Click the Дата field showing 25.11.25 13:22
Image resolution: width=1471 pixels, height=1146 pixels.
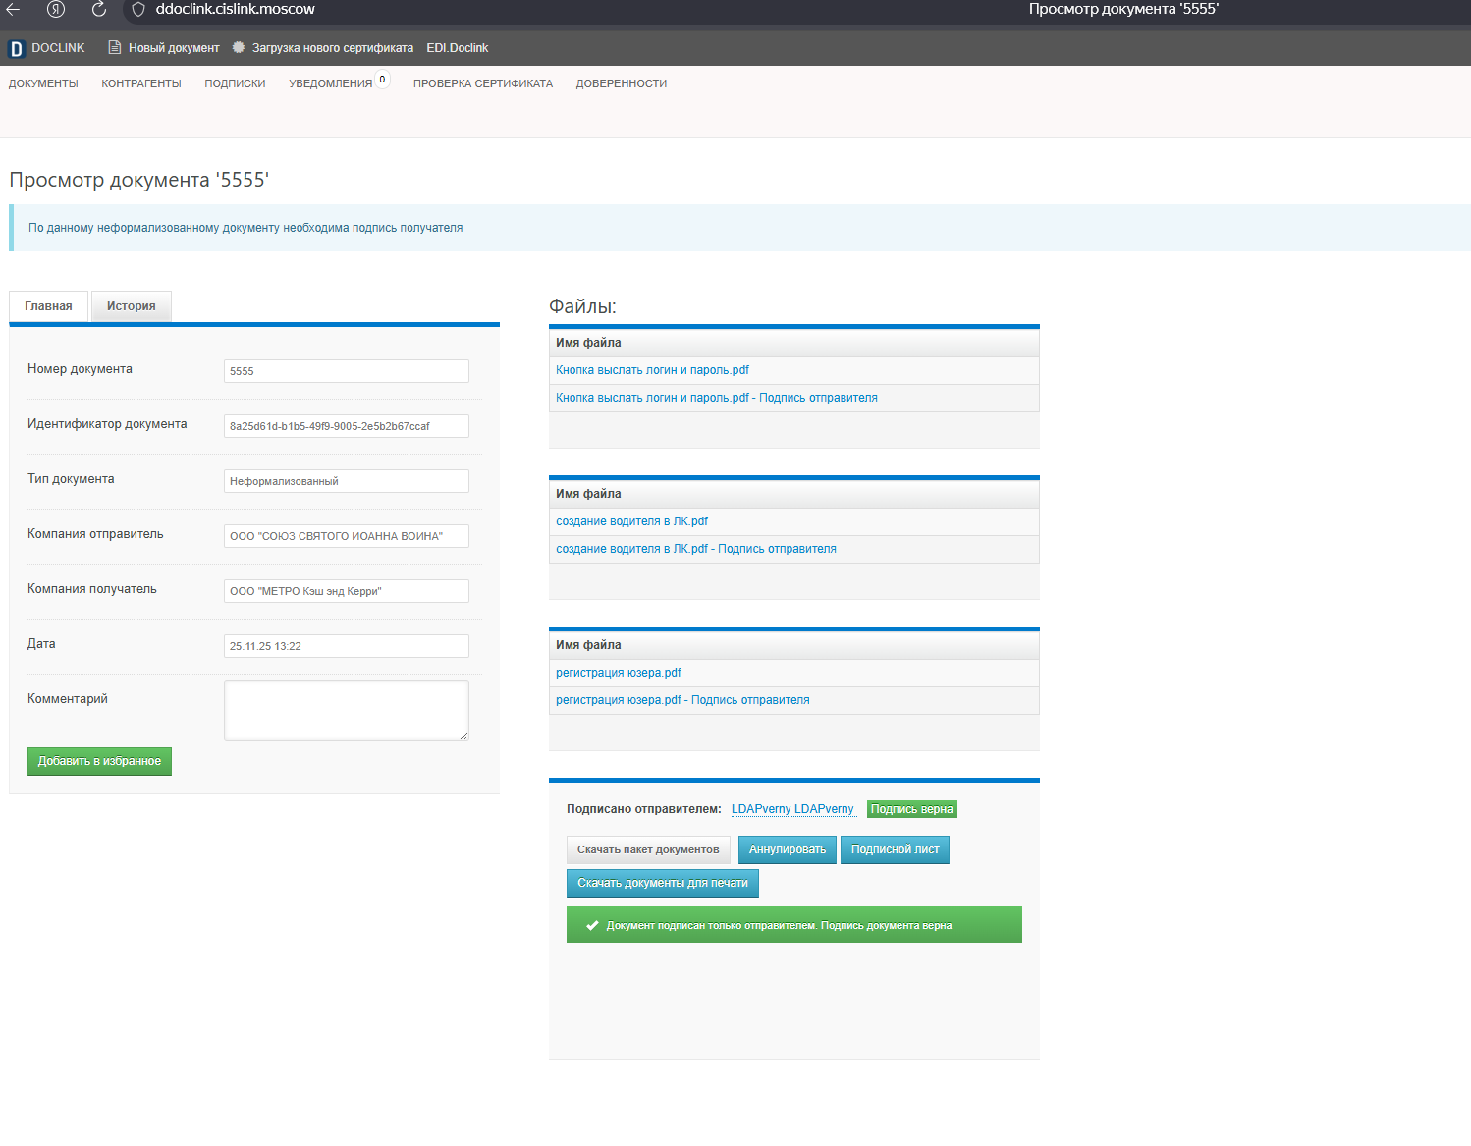point(347,646)
